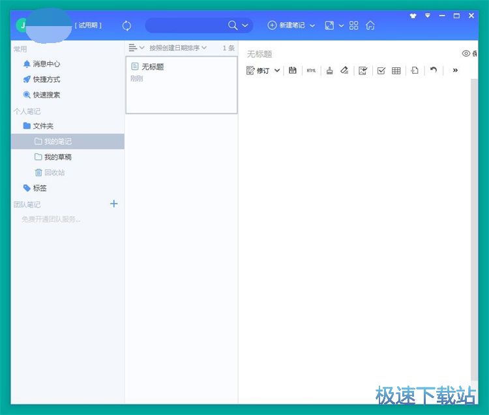Click the plus icon beside 团队笔记

114,204
